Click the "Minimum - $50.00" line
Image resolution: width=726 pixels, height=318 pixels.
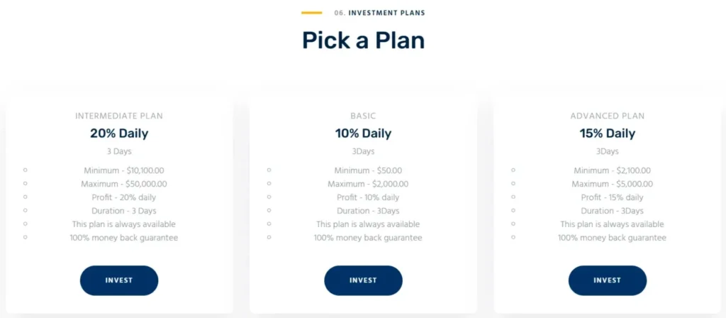point(368,170)
